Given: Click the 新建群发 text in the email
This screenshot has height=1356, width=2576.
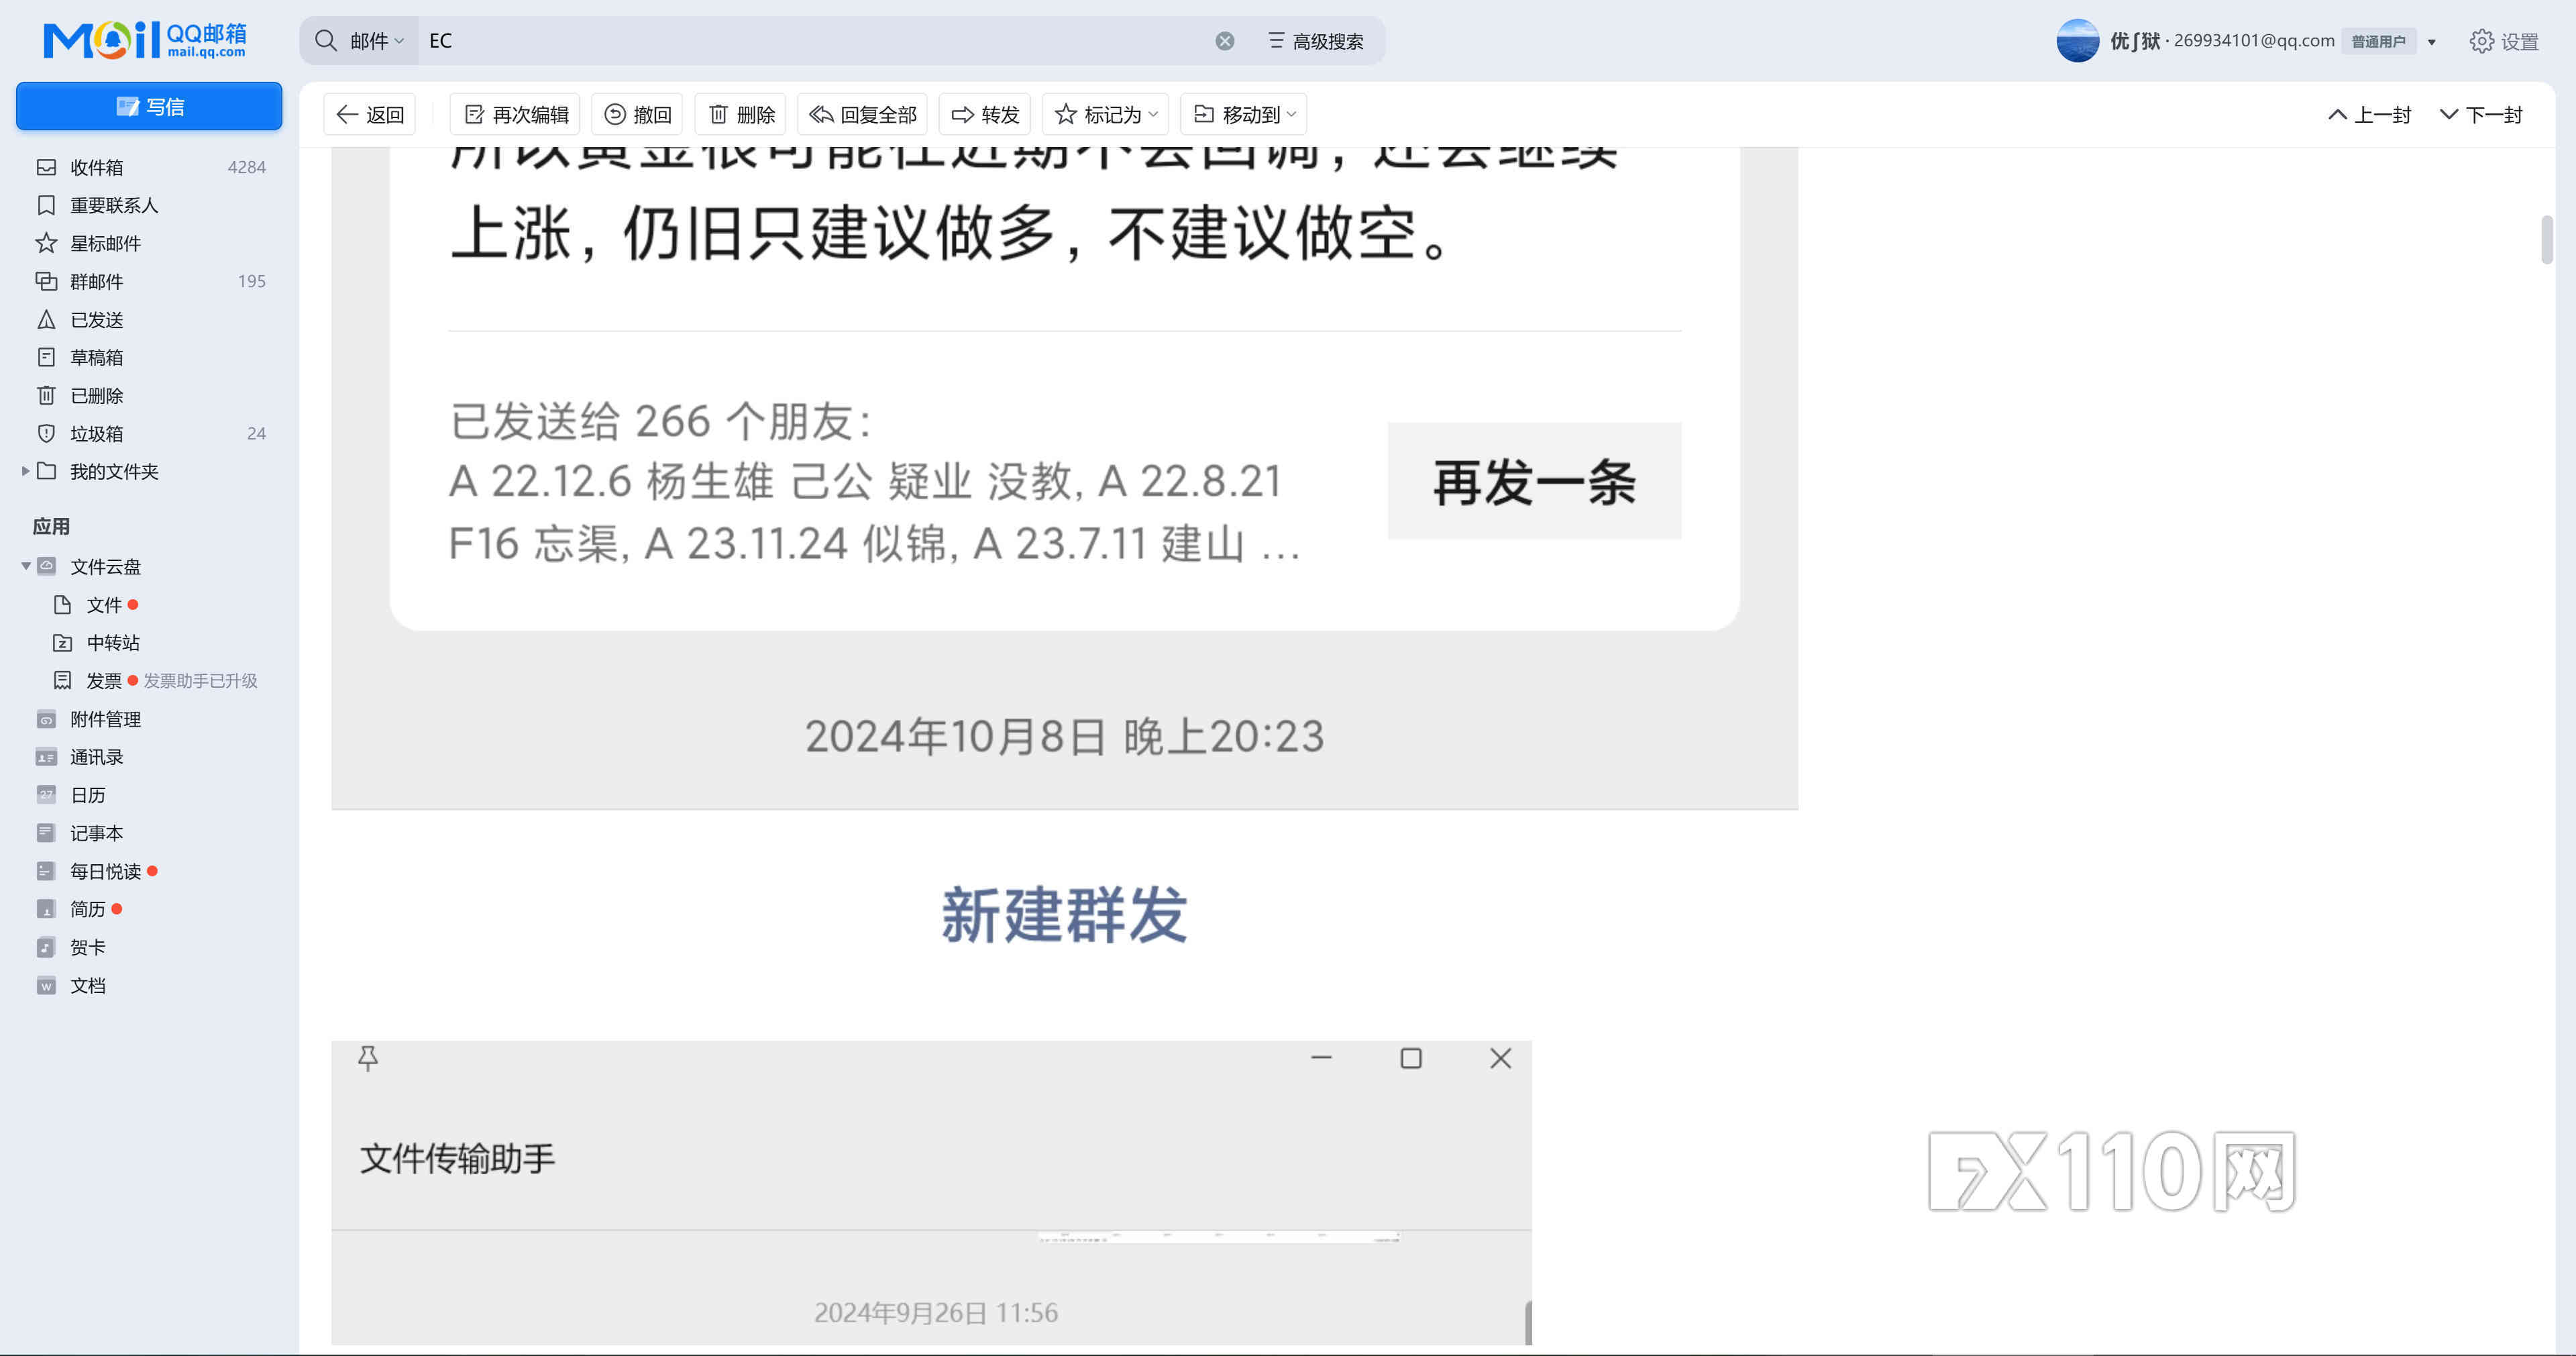Looking at the screenshot, I should (x=1064, y=914).
